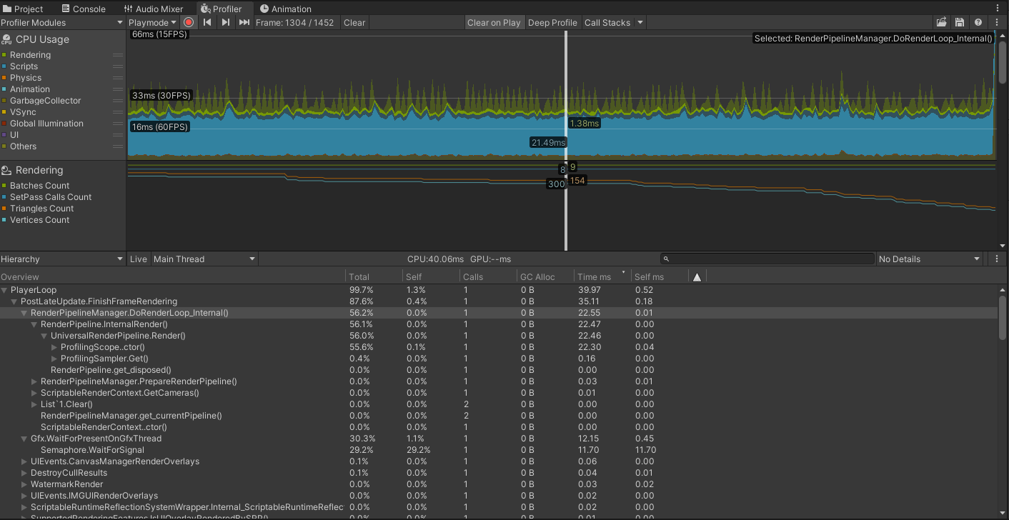Grab the reorder handle beside GarbageCollector category
Screen dimensions: 1009x520
coord(118,101)
